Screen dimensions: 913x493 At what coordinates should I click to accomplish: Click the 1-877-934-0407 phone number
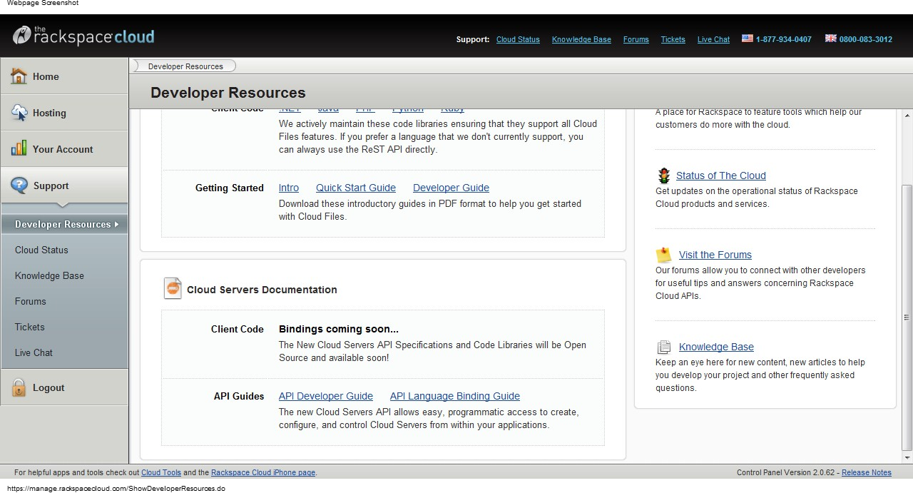click(783, 39)
